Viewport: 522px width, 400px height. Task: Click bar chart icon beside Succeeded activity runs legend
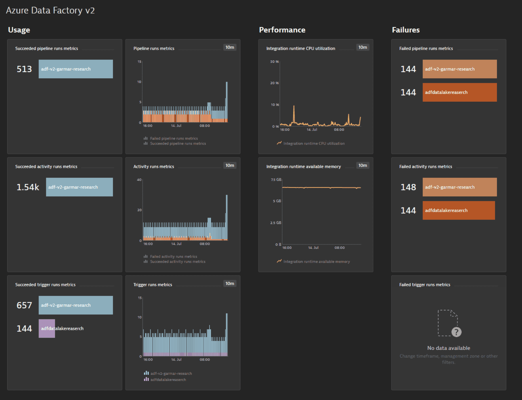pyautogui.click(x=146, y=261)
